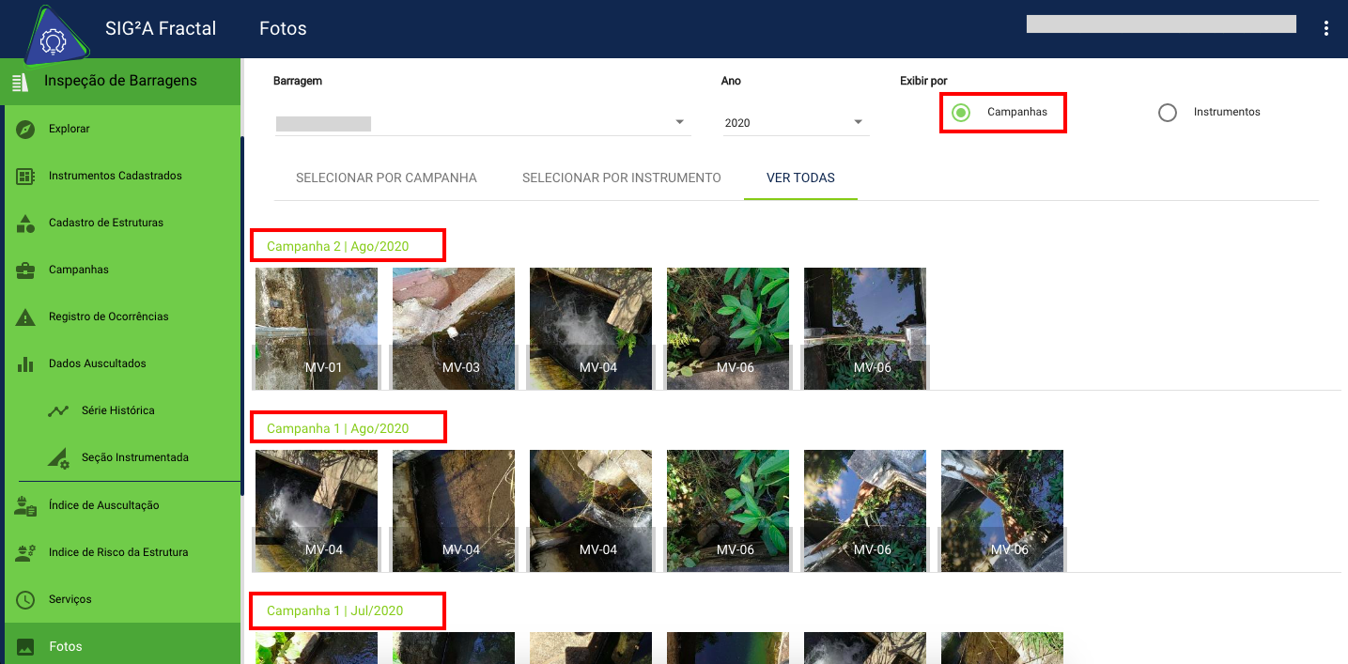
Task: Open Índice de Auscultação menu item
Action: 122,505
